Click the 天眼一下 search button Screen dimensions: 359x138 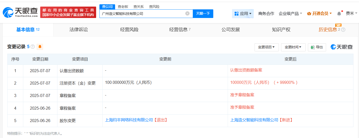pos(203,13)
